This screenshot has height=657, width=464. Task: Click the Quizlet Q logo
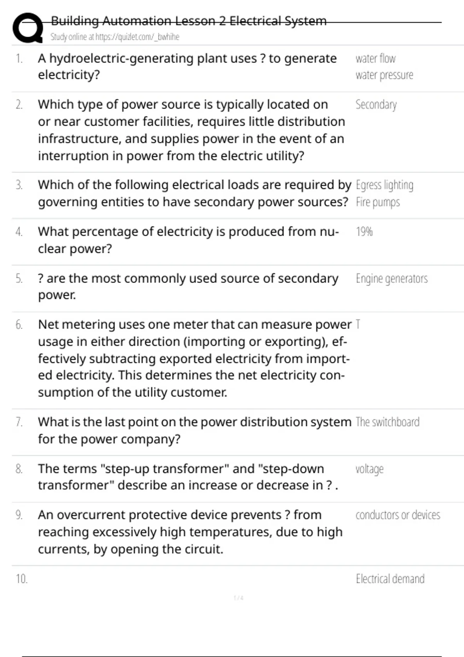(27, 28)
